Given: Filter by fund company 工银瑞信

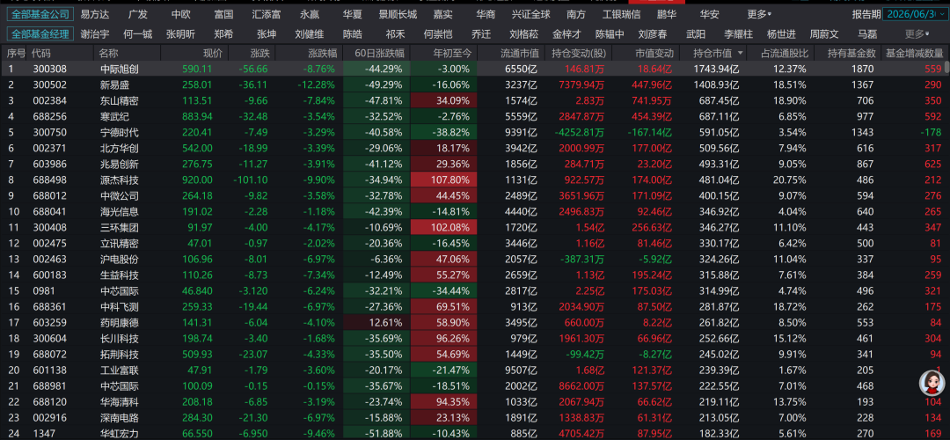Looking at the screenshot, I should pyautogui.click(x=621, y=14).
